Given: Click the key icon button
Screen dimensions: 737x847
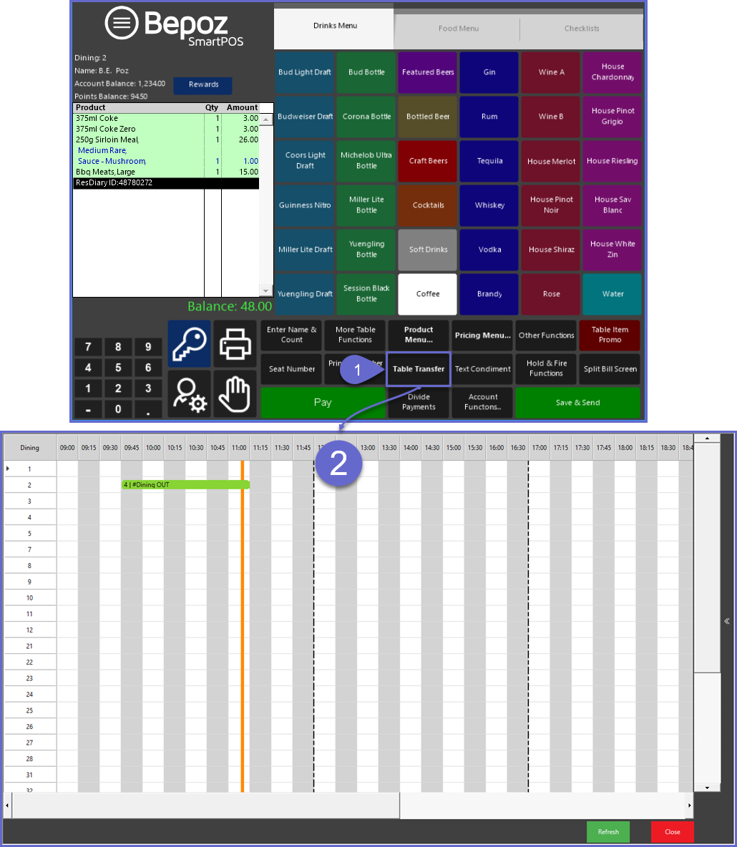Looking at the screenshot, I should [189, 344].
